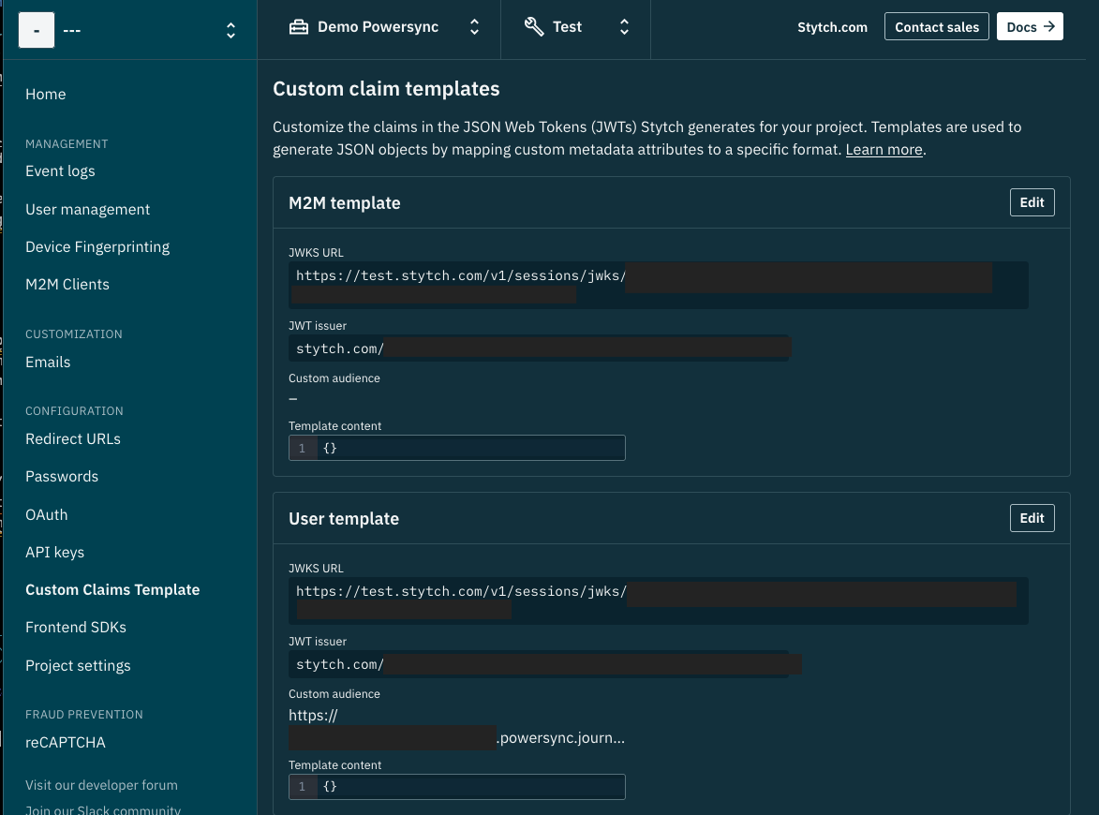The image size is (1099, 815).
Task: Open the Stytch.com link
Action: 832,27
